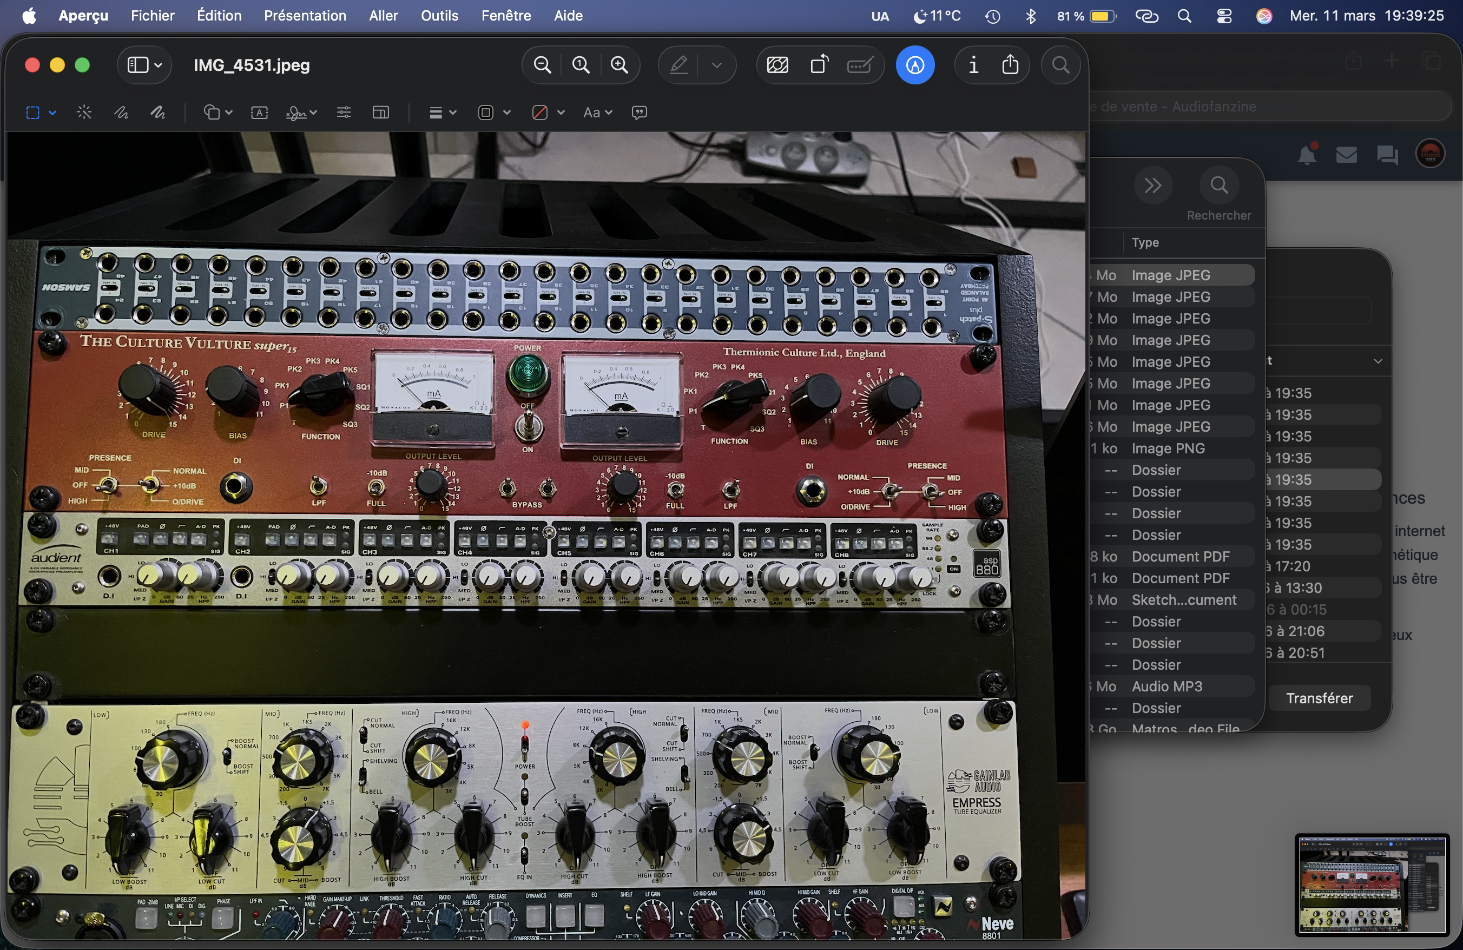Toggle the Markup toolbar button off
Screen dimensions: 1463x950
(x=915, y=64)
